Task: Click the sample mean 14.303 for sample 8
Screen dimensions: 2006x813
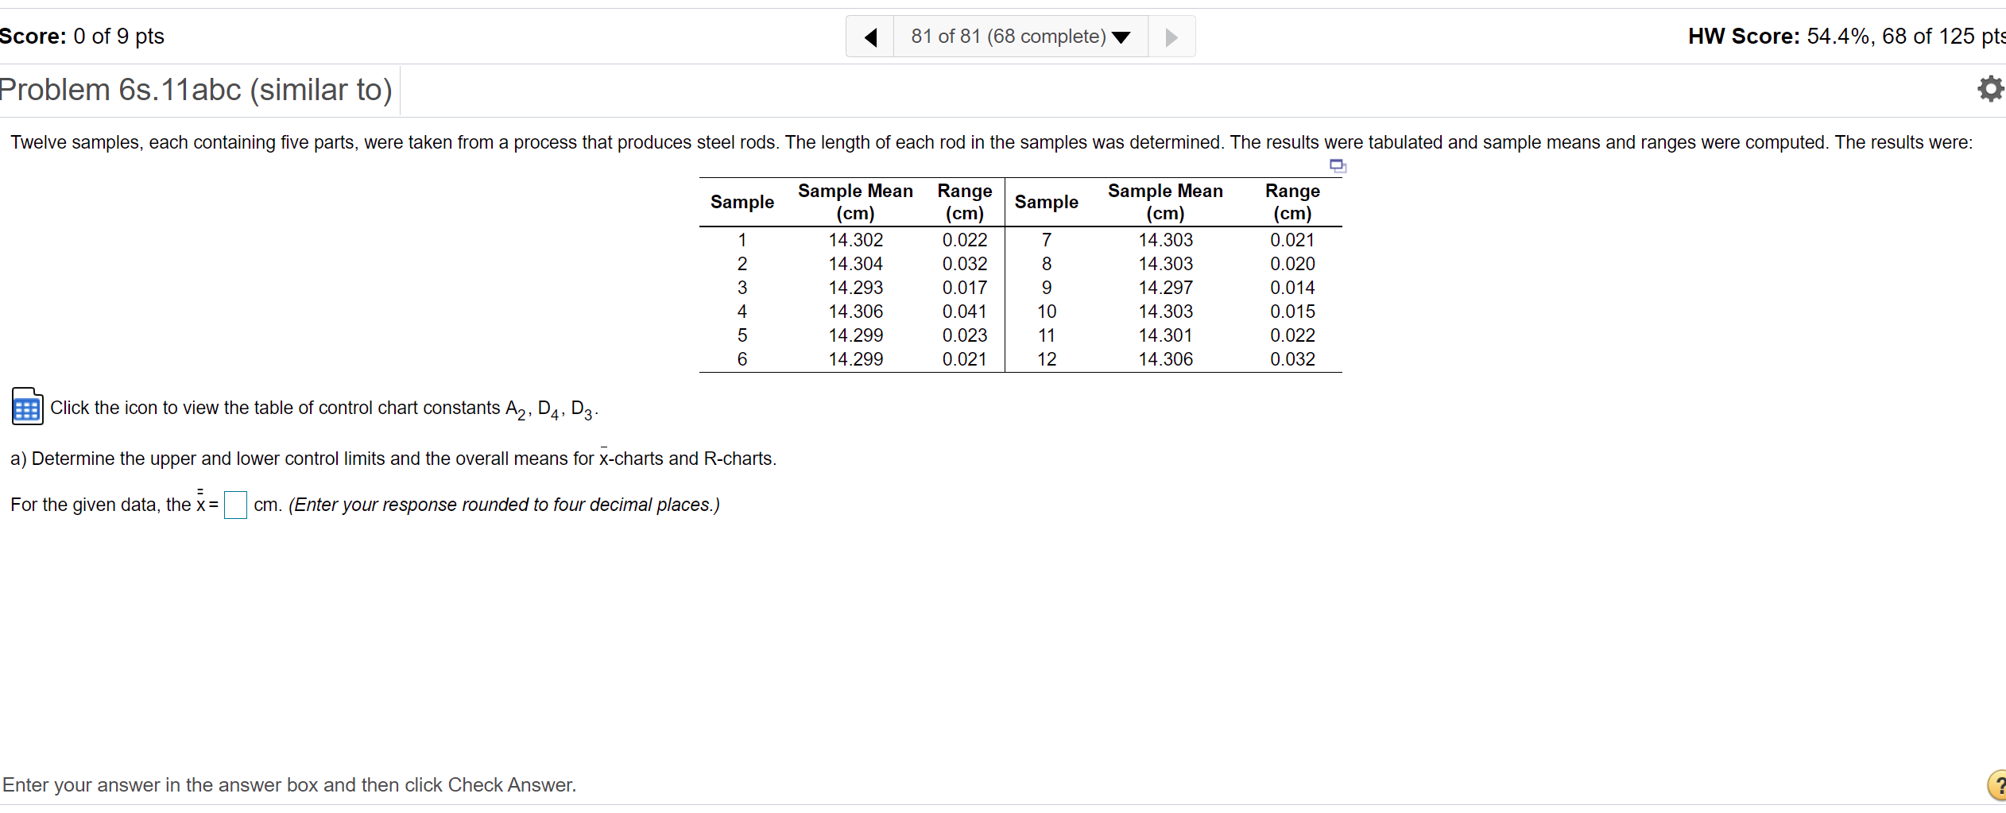Action: (1165, 264)
